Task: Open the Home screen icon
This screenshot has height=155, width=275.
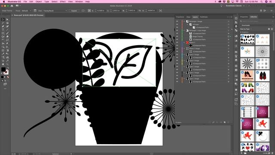Action: point(12,6)
